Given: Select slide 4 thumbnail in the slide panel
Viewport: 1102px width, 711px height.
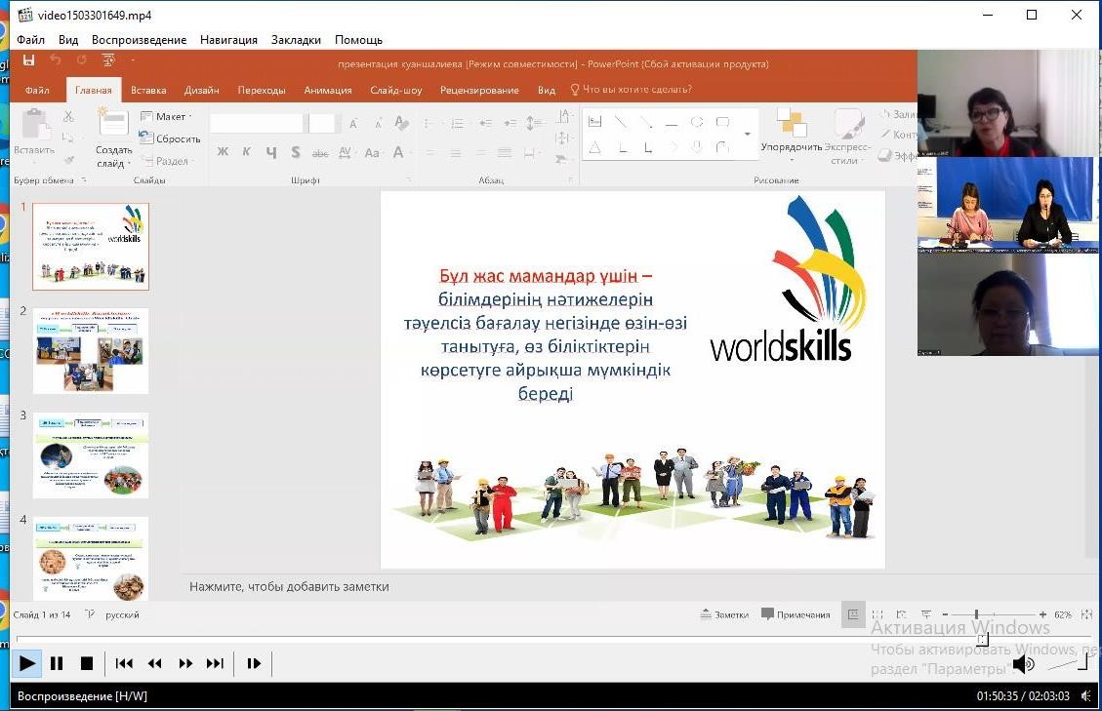Looking at the screenshot, I should 91,559.
